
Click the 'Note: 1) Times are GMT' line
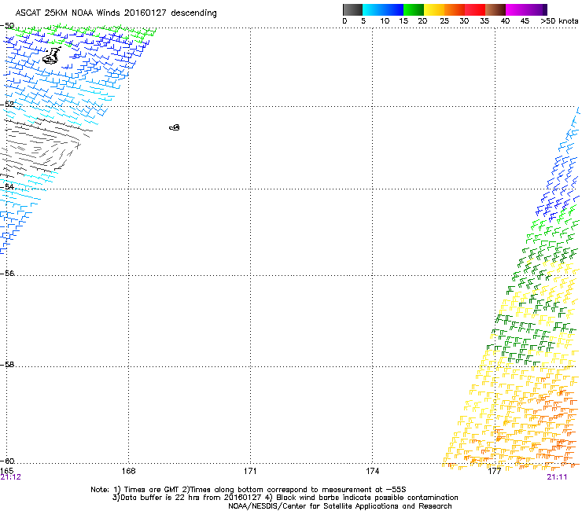coord(249,490)
